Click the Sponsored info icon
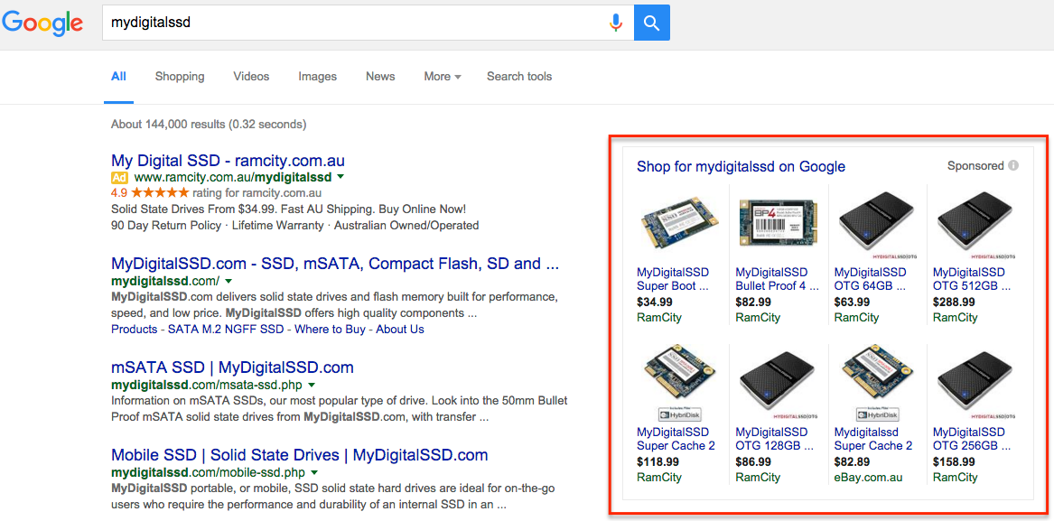Screen dimensions: 1054x521 coord(1013,165)
